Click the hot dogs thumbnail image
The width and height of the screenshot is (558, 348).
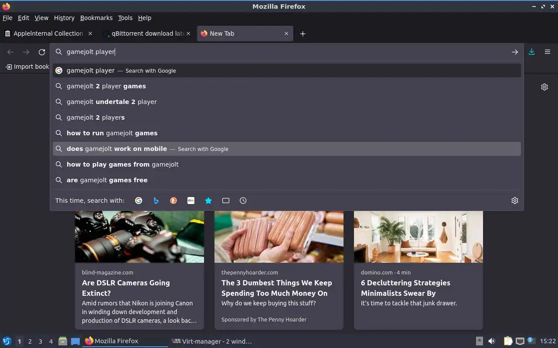pos(279,237)
